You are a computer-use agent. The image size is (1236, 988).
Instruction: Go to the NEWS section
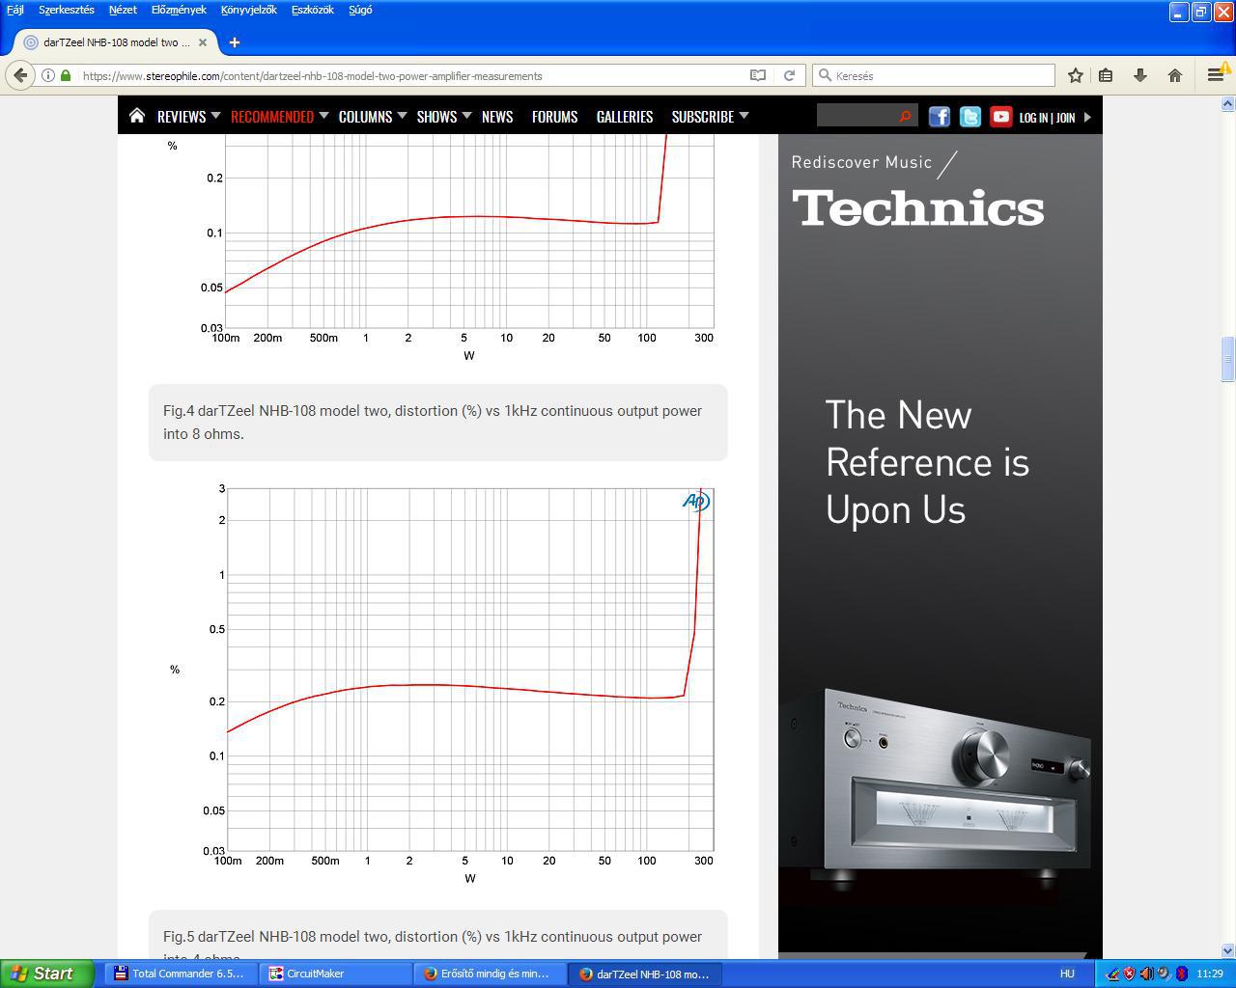(497, 116)
